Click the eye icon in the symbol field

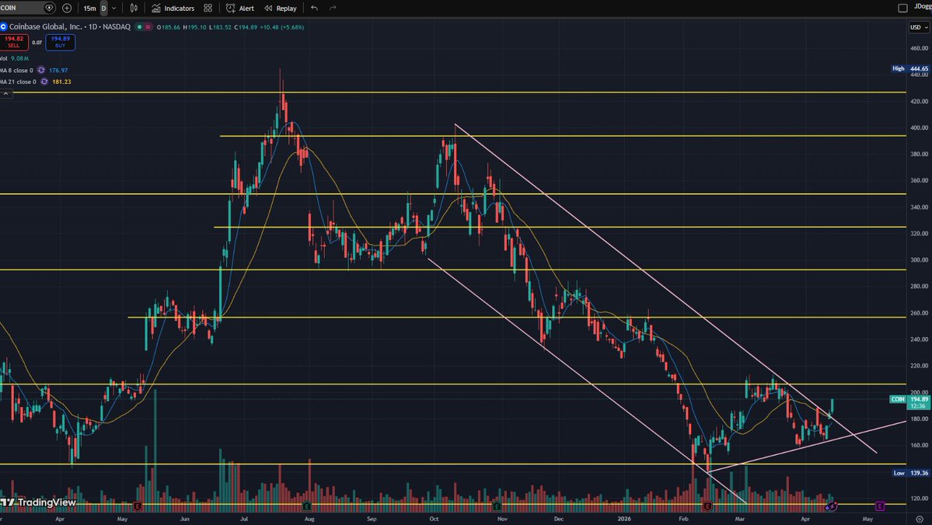coord(49,8)
